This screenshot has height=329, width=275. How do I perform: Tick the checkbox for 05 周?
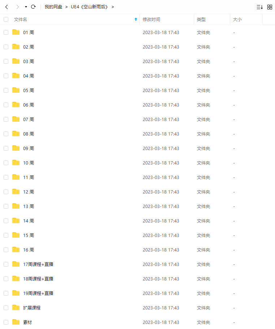(6, 91)
